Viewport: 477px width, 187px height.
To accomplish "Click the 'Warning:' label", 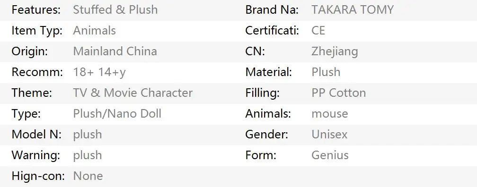I will coord(36,155).
